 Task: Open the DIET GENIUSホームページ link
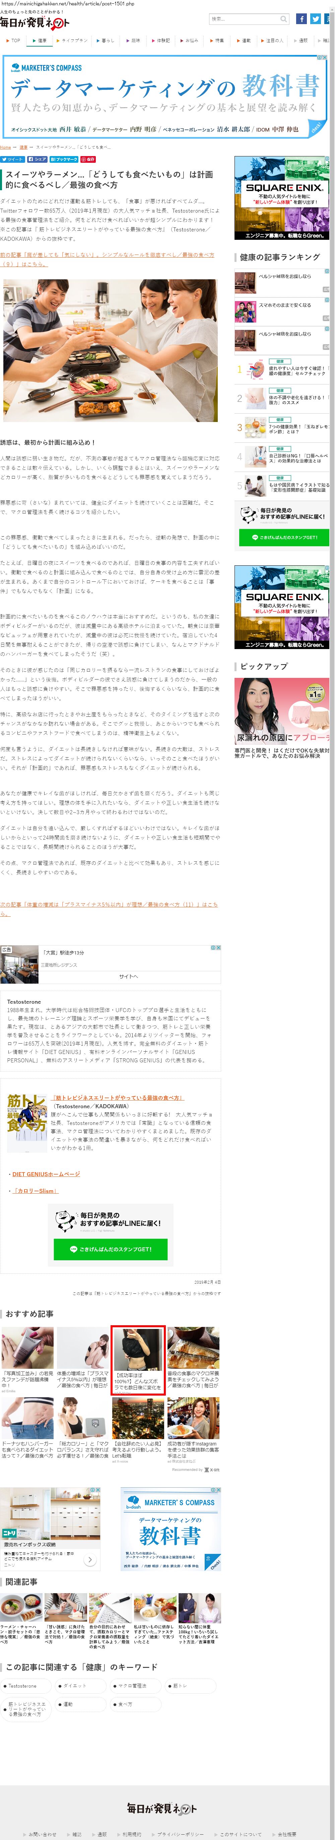point(46,1174)
